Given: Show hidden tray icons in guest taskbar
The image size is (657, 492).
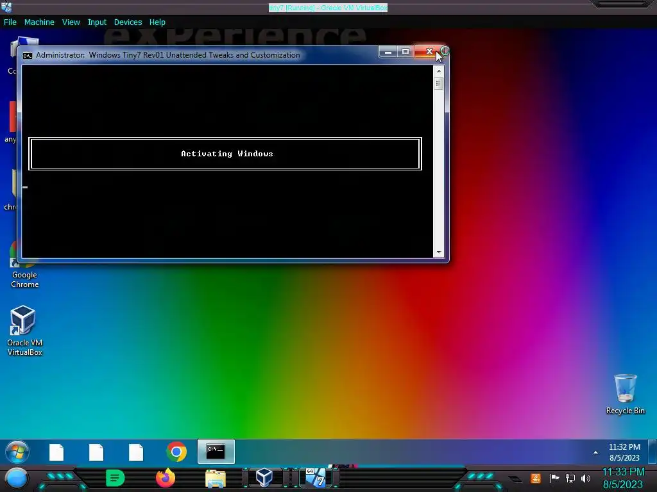Looking at the screenshot, I should coord(595,452).
